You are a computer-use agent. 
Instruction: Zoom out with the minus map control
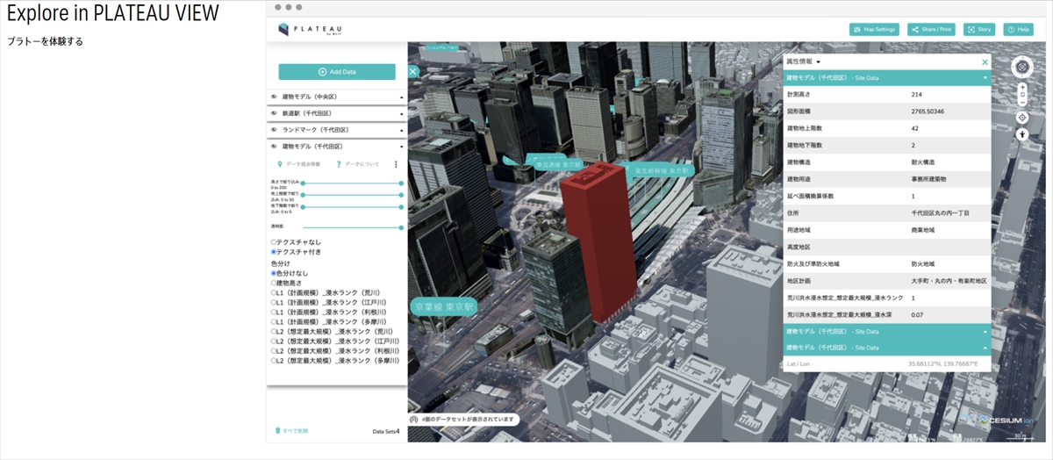[x=1022, y=101]
